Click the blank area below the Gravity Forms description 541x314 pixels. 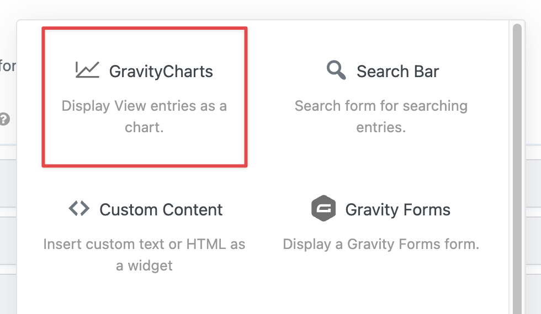tap(381, 281)
